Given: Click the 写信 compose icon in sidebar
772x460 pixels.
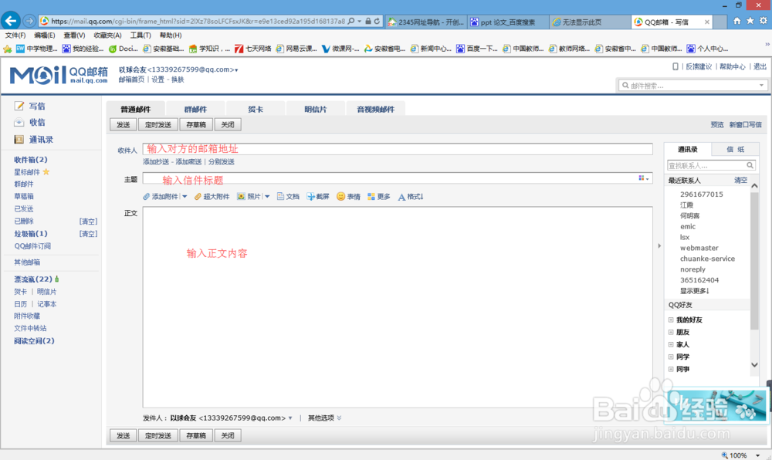Looking at the screenshot, I should click(x=19, y=106).
